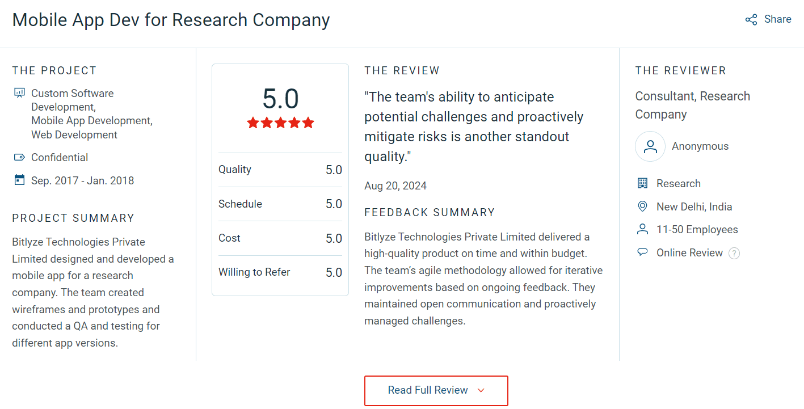This screenshot has width=804, height=409.
Task: Click the Anonymous reviewer avatar icon
Action: (x=650, y=146)
